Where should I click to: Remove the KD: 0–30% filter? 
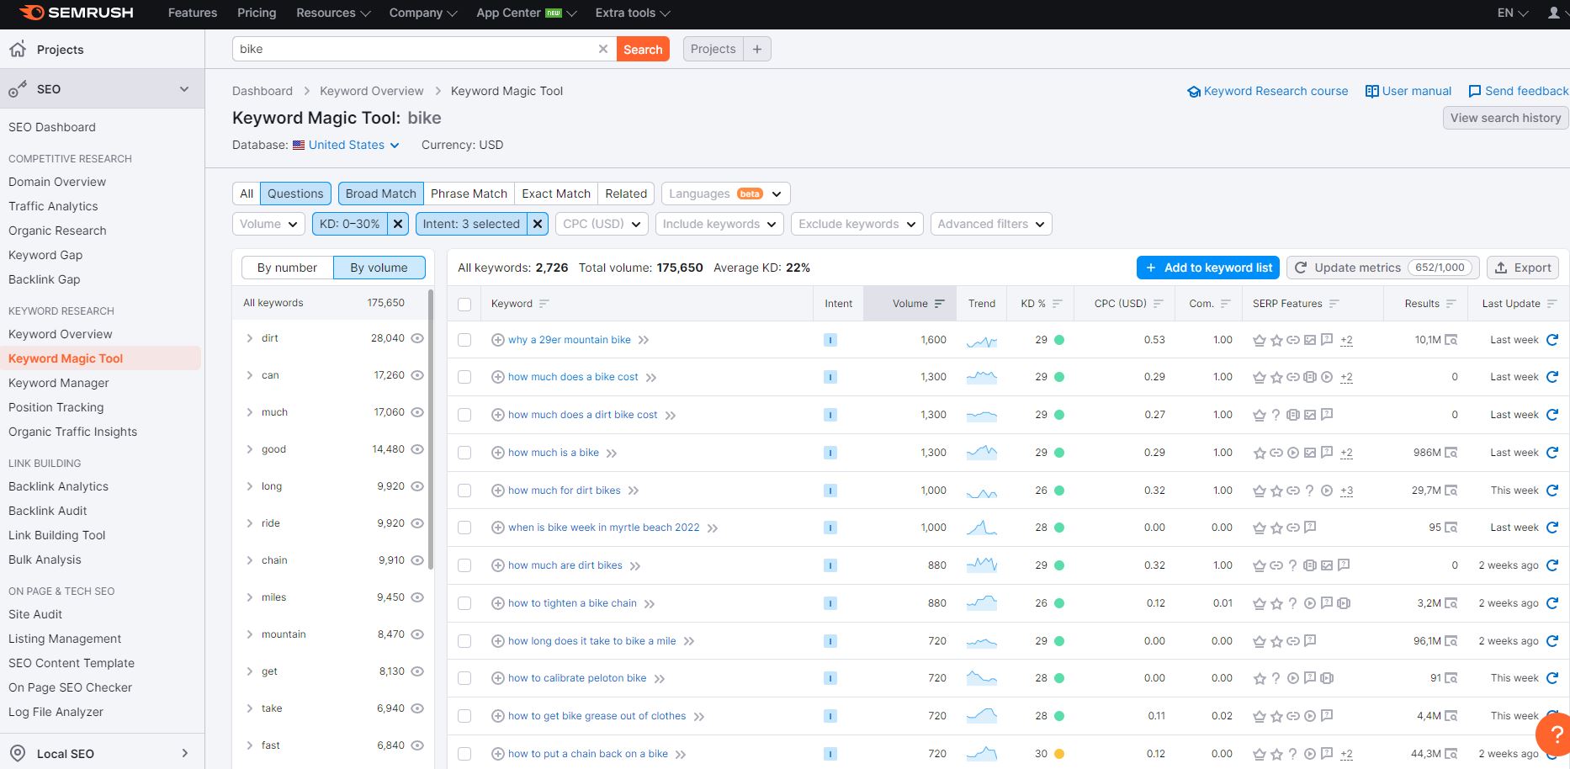coord(399,224)
